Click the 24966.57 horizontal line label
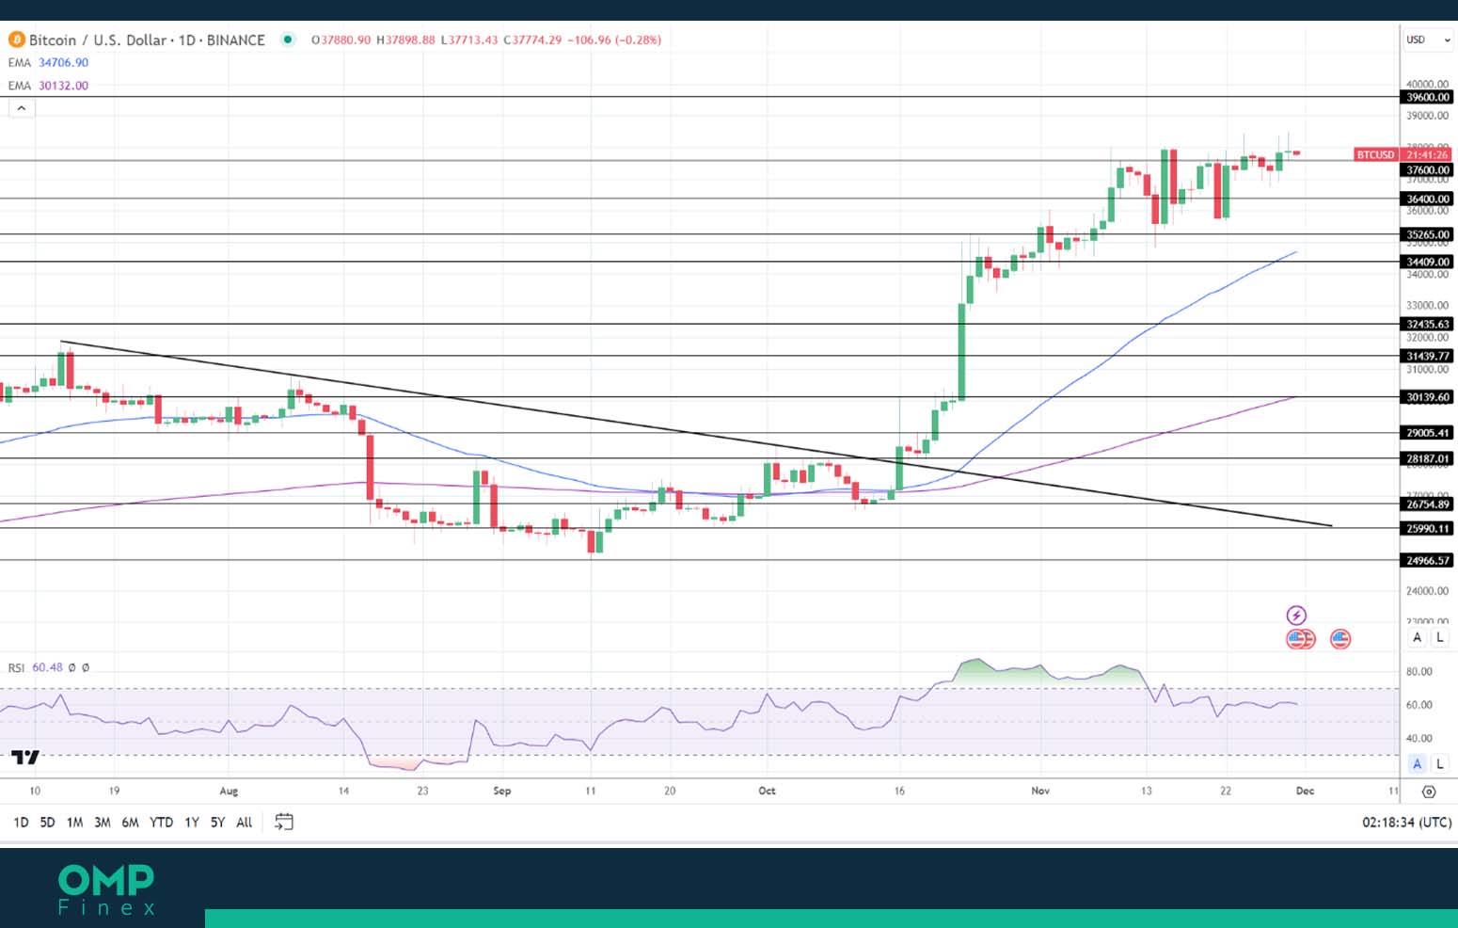Image resolution: width=1458 pixels, height=928 pixels. coord(1428,561)
